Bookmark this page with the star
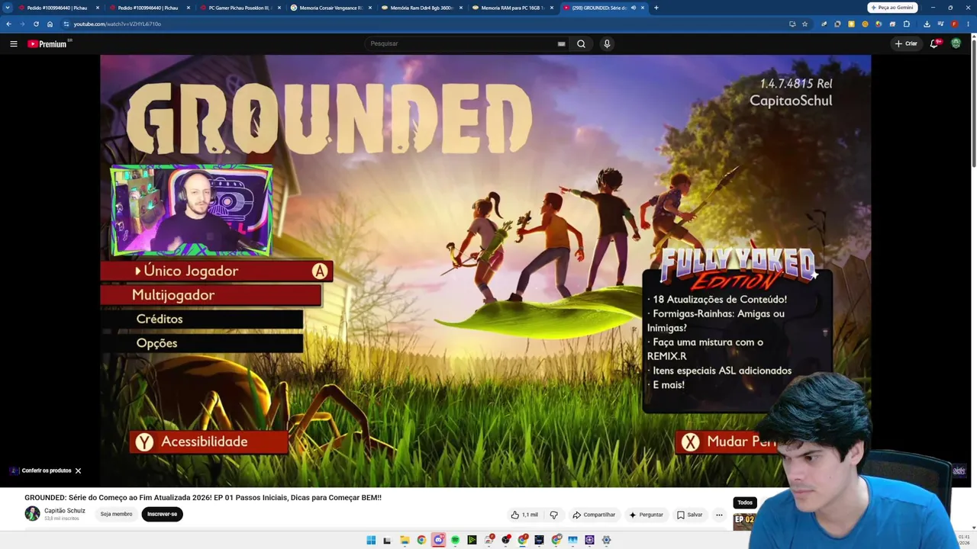This screenshot has width=977, height=549. (x=804, y=24)
